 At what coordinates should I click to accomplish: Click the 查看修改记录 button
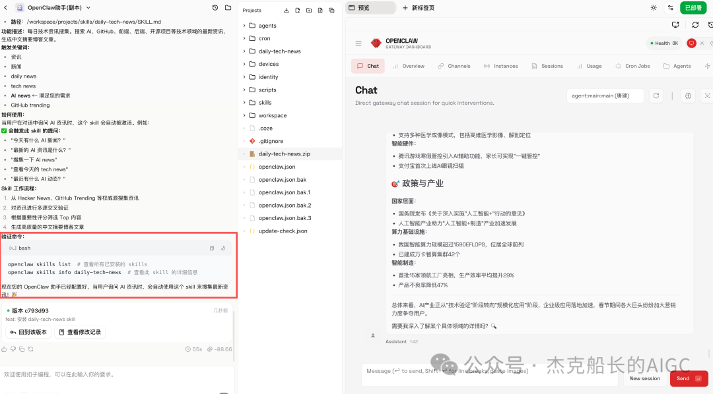tap(80, 332)
